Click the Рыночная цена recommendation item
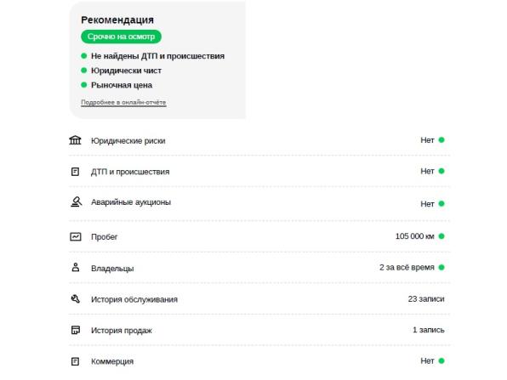Image resolution: width=507 pixels, height=380 pixels. point(122,85)
